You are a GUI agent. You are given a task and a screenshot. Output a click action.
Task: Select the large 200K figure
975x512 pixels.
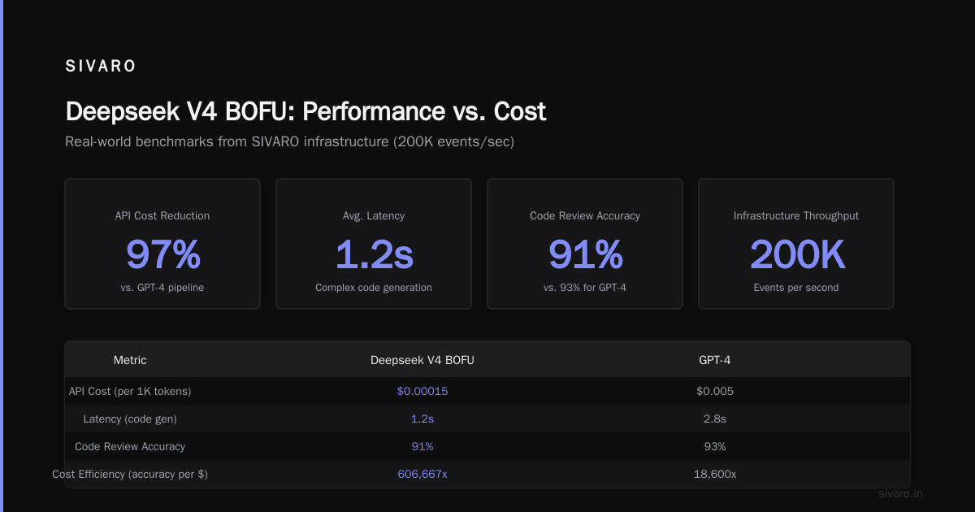(796, 254)
